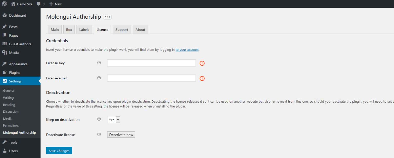Image resolution: width=394 pixels, height=158 pixels.
Task: Click the License Key warning icon
Action: (202, 63)
